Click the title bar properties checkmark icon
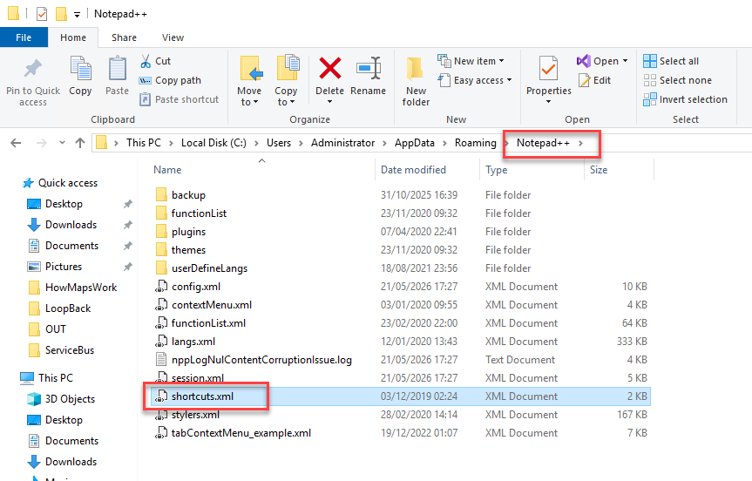752x481 pixels. (x=42, y=14)
